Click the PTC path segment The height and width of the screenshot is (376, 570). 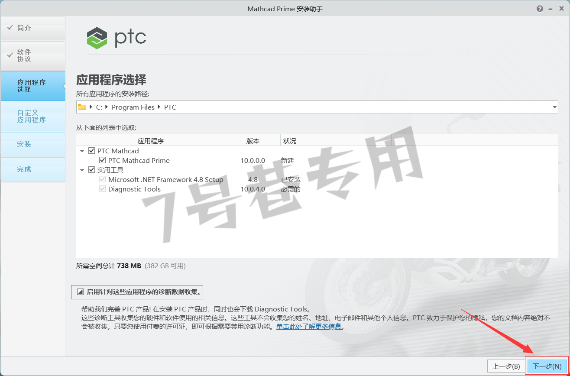(170, 107)
